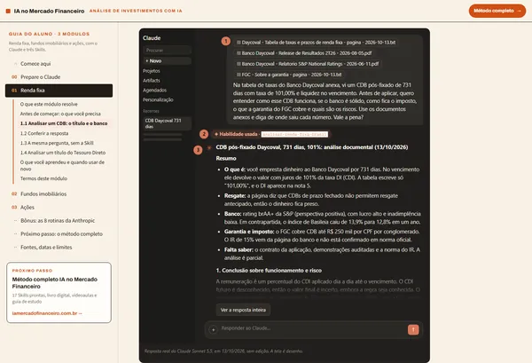Open module 03 Ações

click(x=27, y=207)
